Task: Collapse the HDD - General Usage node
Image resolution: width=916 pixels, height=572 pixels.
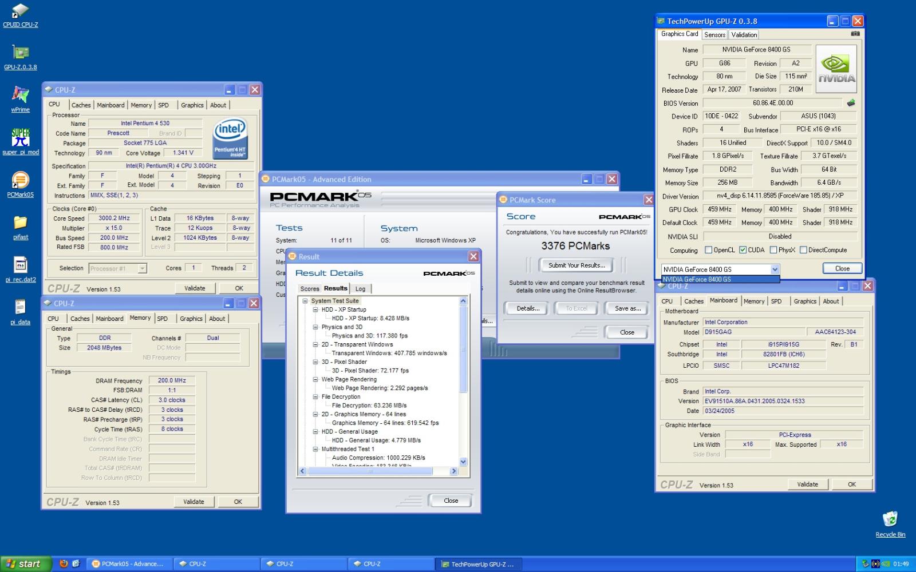Action: (x=315, y=431)
